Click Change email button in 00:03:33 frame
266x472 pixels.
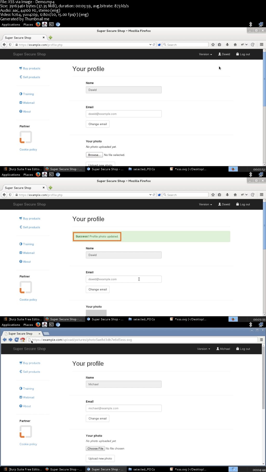point(98,289)
